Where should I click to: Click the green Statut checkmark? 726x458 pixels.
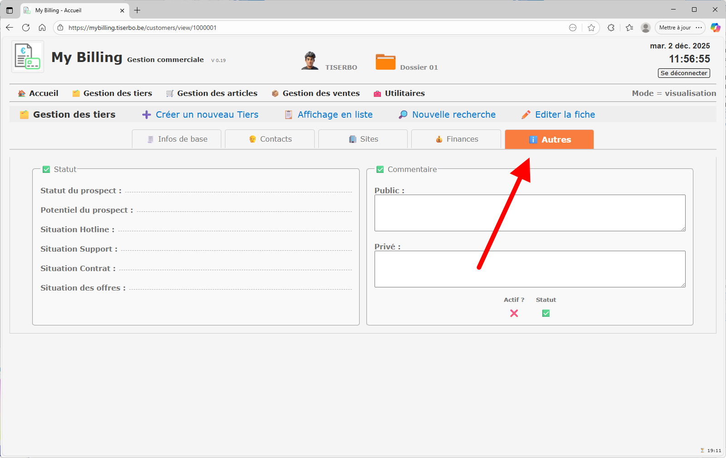546,313
